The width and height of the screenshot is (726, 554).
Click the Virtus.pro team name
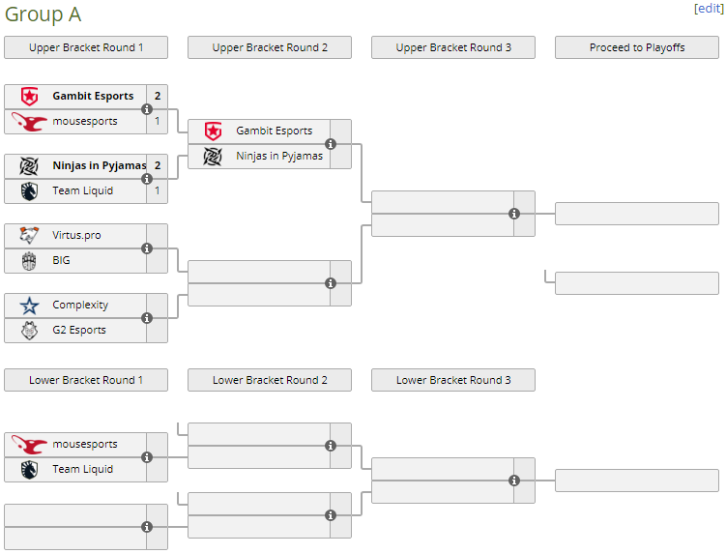pos(76,235)
